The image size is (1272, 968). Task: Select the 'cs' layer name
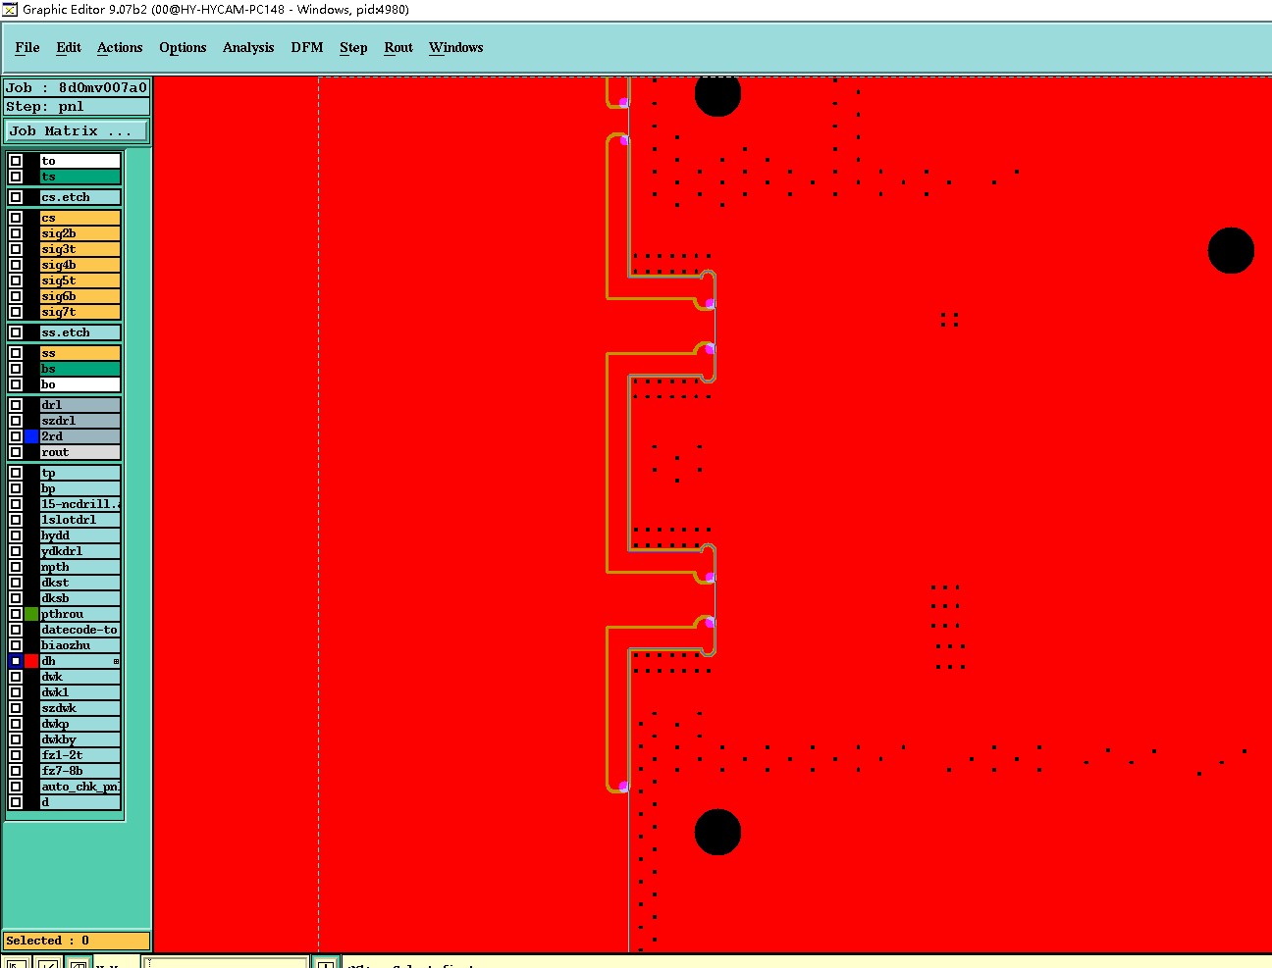click(x=80, y=218)
